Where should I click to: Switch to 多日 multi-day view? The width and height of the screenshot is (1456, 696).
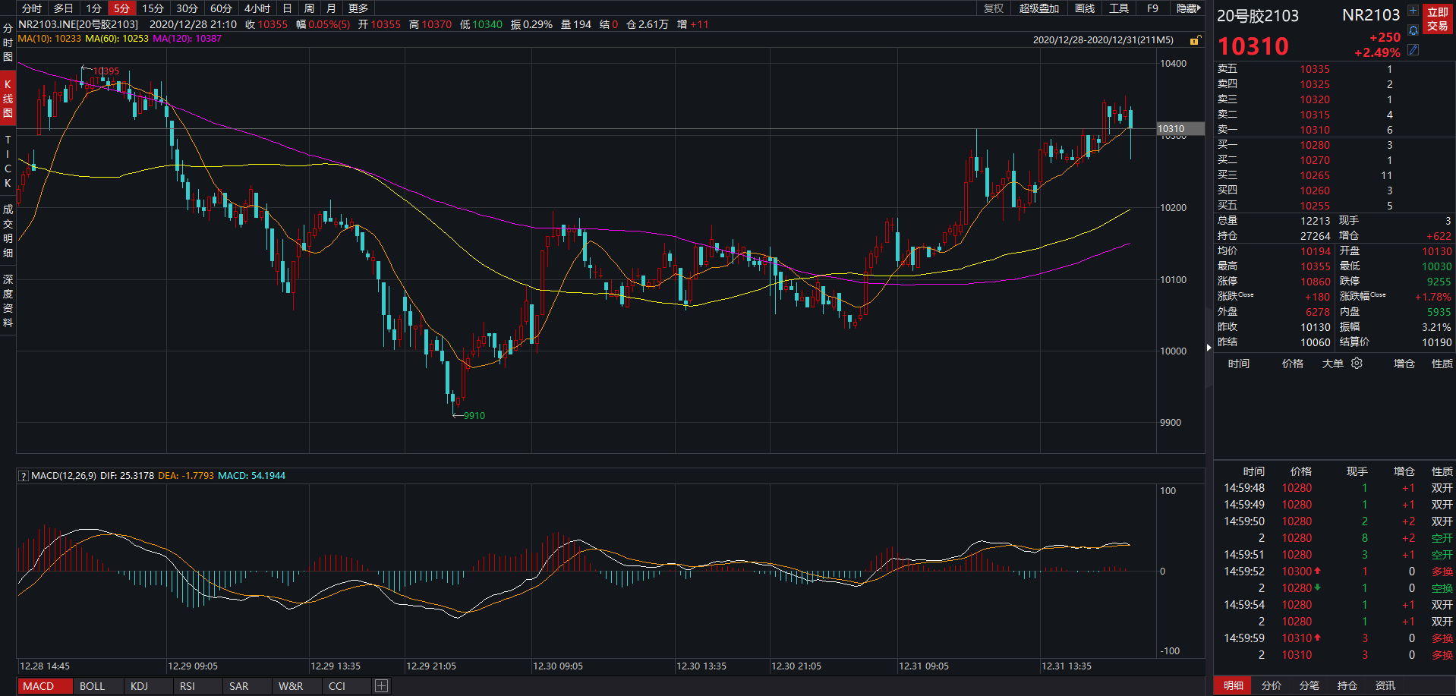pos(64,8)
